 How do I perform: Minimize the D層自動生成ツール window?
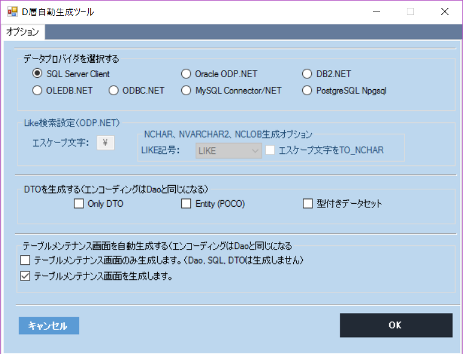tap(377, 11)
